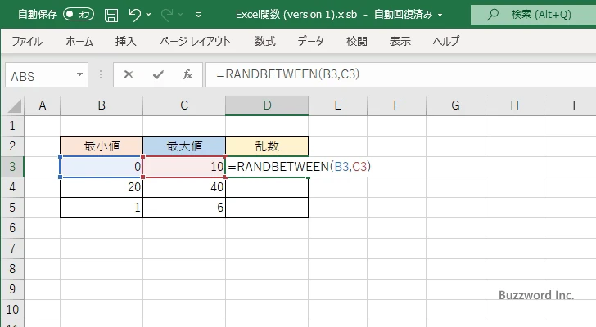Click cell C4 containing 40
Screen dimensions: 596x327
point(184,187)
